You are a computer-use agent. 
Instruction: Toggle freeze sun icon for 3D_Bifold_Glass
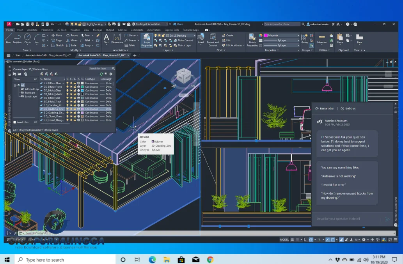71,90
